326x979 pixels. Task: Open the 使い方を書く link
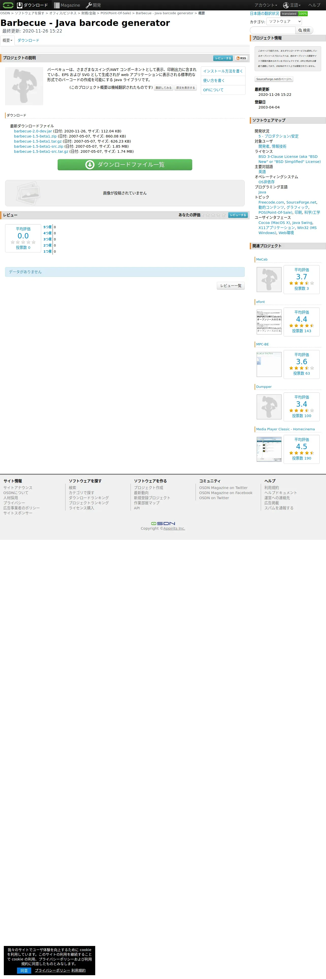click(214, 81)
